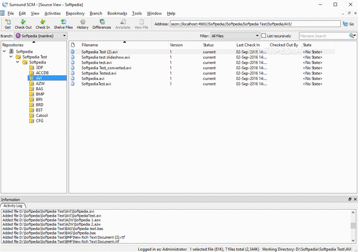Image resolution: width=358 pixels, height=252 pixels.
Task: Select the BMP folder icon in tree
Action: (x=31, y=94)
